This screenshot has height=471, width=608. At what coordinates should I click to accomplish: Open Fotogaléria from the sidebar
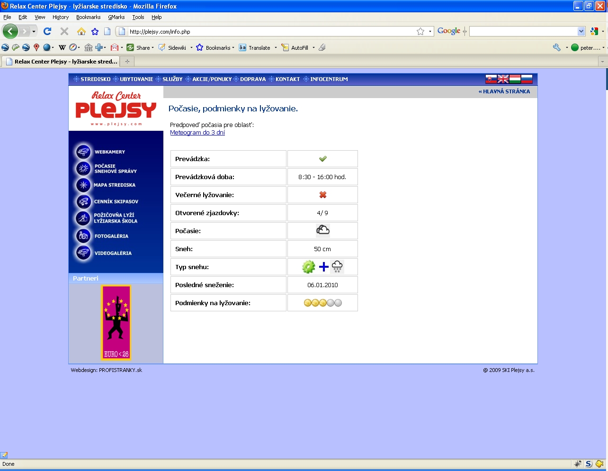102,236
